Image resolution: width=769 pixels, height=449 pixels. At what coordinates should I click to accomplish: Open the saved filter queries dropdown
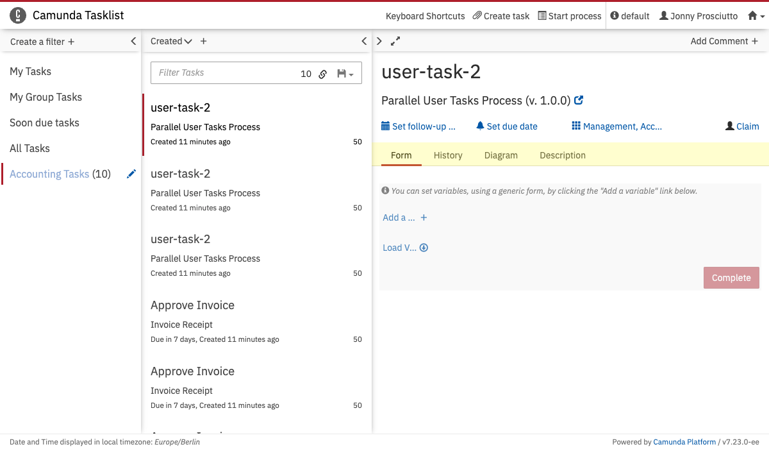pyautogui.click(x=345, y=74)
